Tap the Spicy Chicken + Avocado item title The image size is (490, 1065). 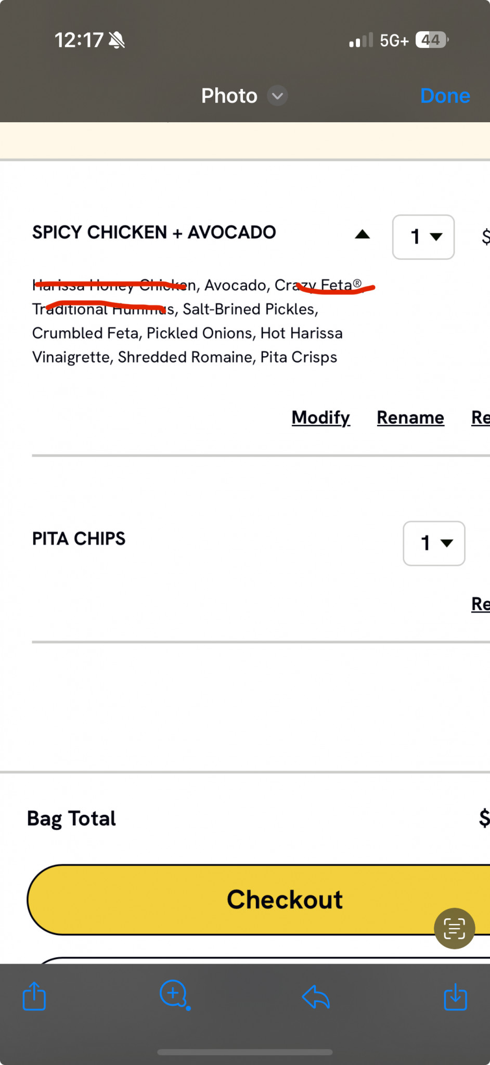click(x=154, y=232)
